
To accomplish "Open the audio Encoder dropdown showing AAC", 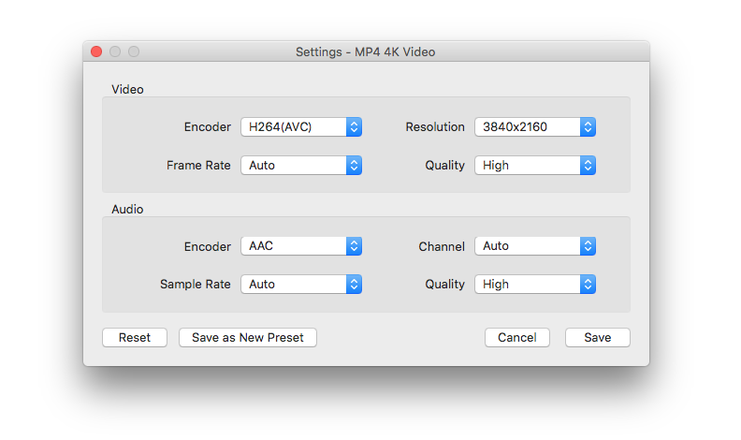I will coord(301,246).
